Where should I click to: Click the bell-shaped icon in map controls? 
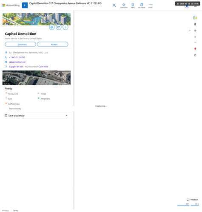tap(195, 55)
